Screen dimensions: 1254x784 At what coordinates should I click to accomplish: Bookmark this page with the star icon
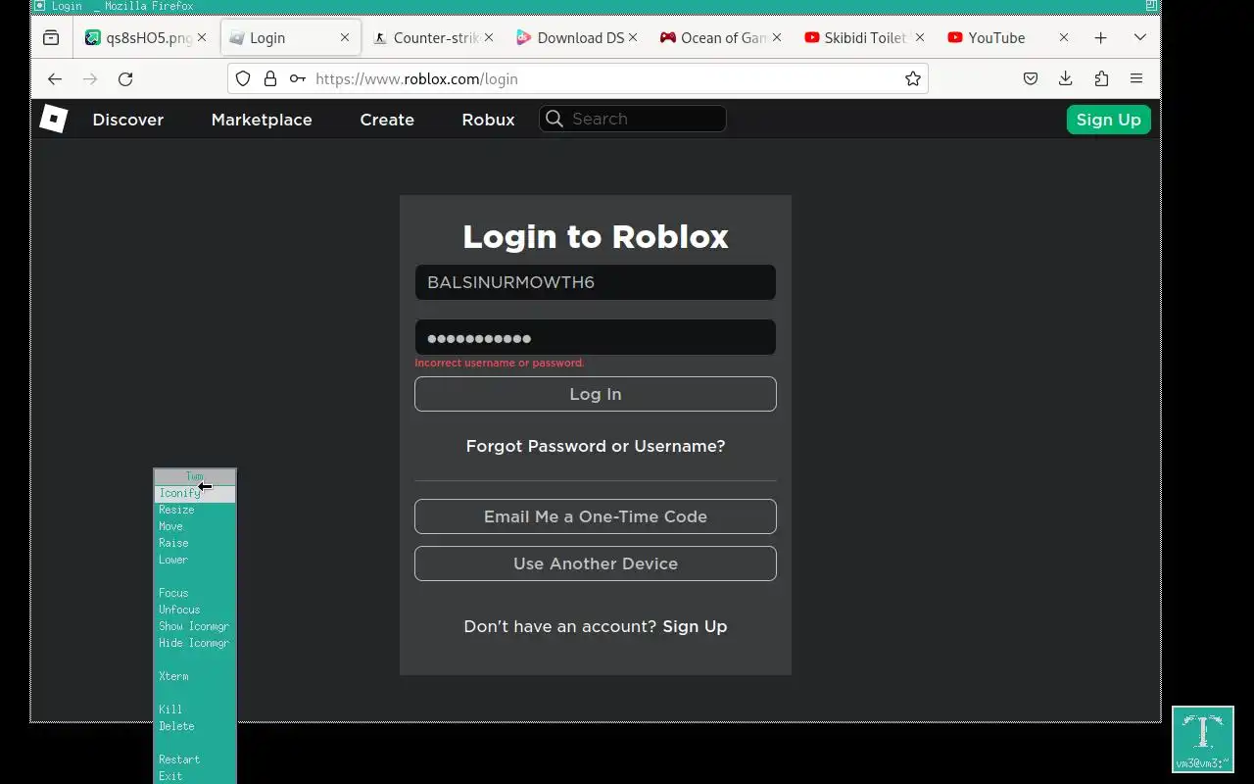[913, 79]
